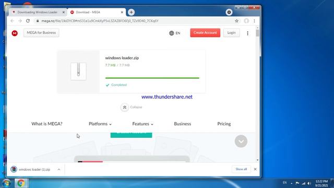Click the windows loader.zip file name
Viewport: 334px width, 188px height.
[x=122, y=58]
